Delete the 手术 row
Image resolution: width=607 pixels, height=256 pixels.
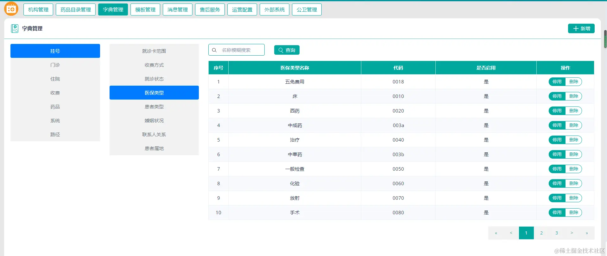point(574,212)
